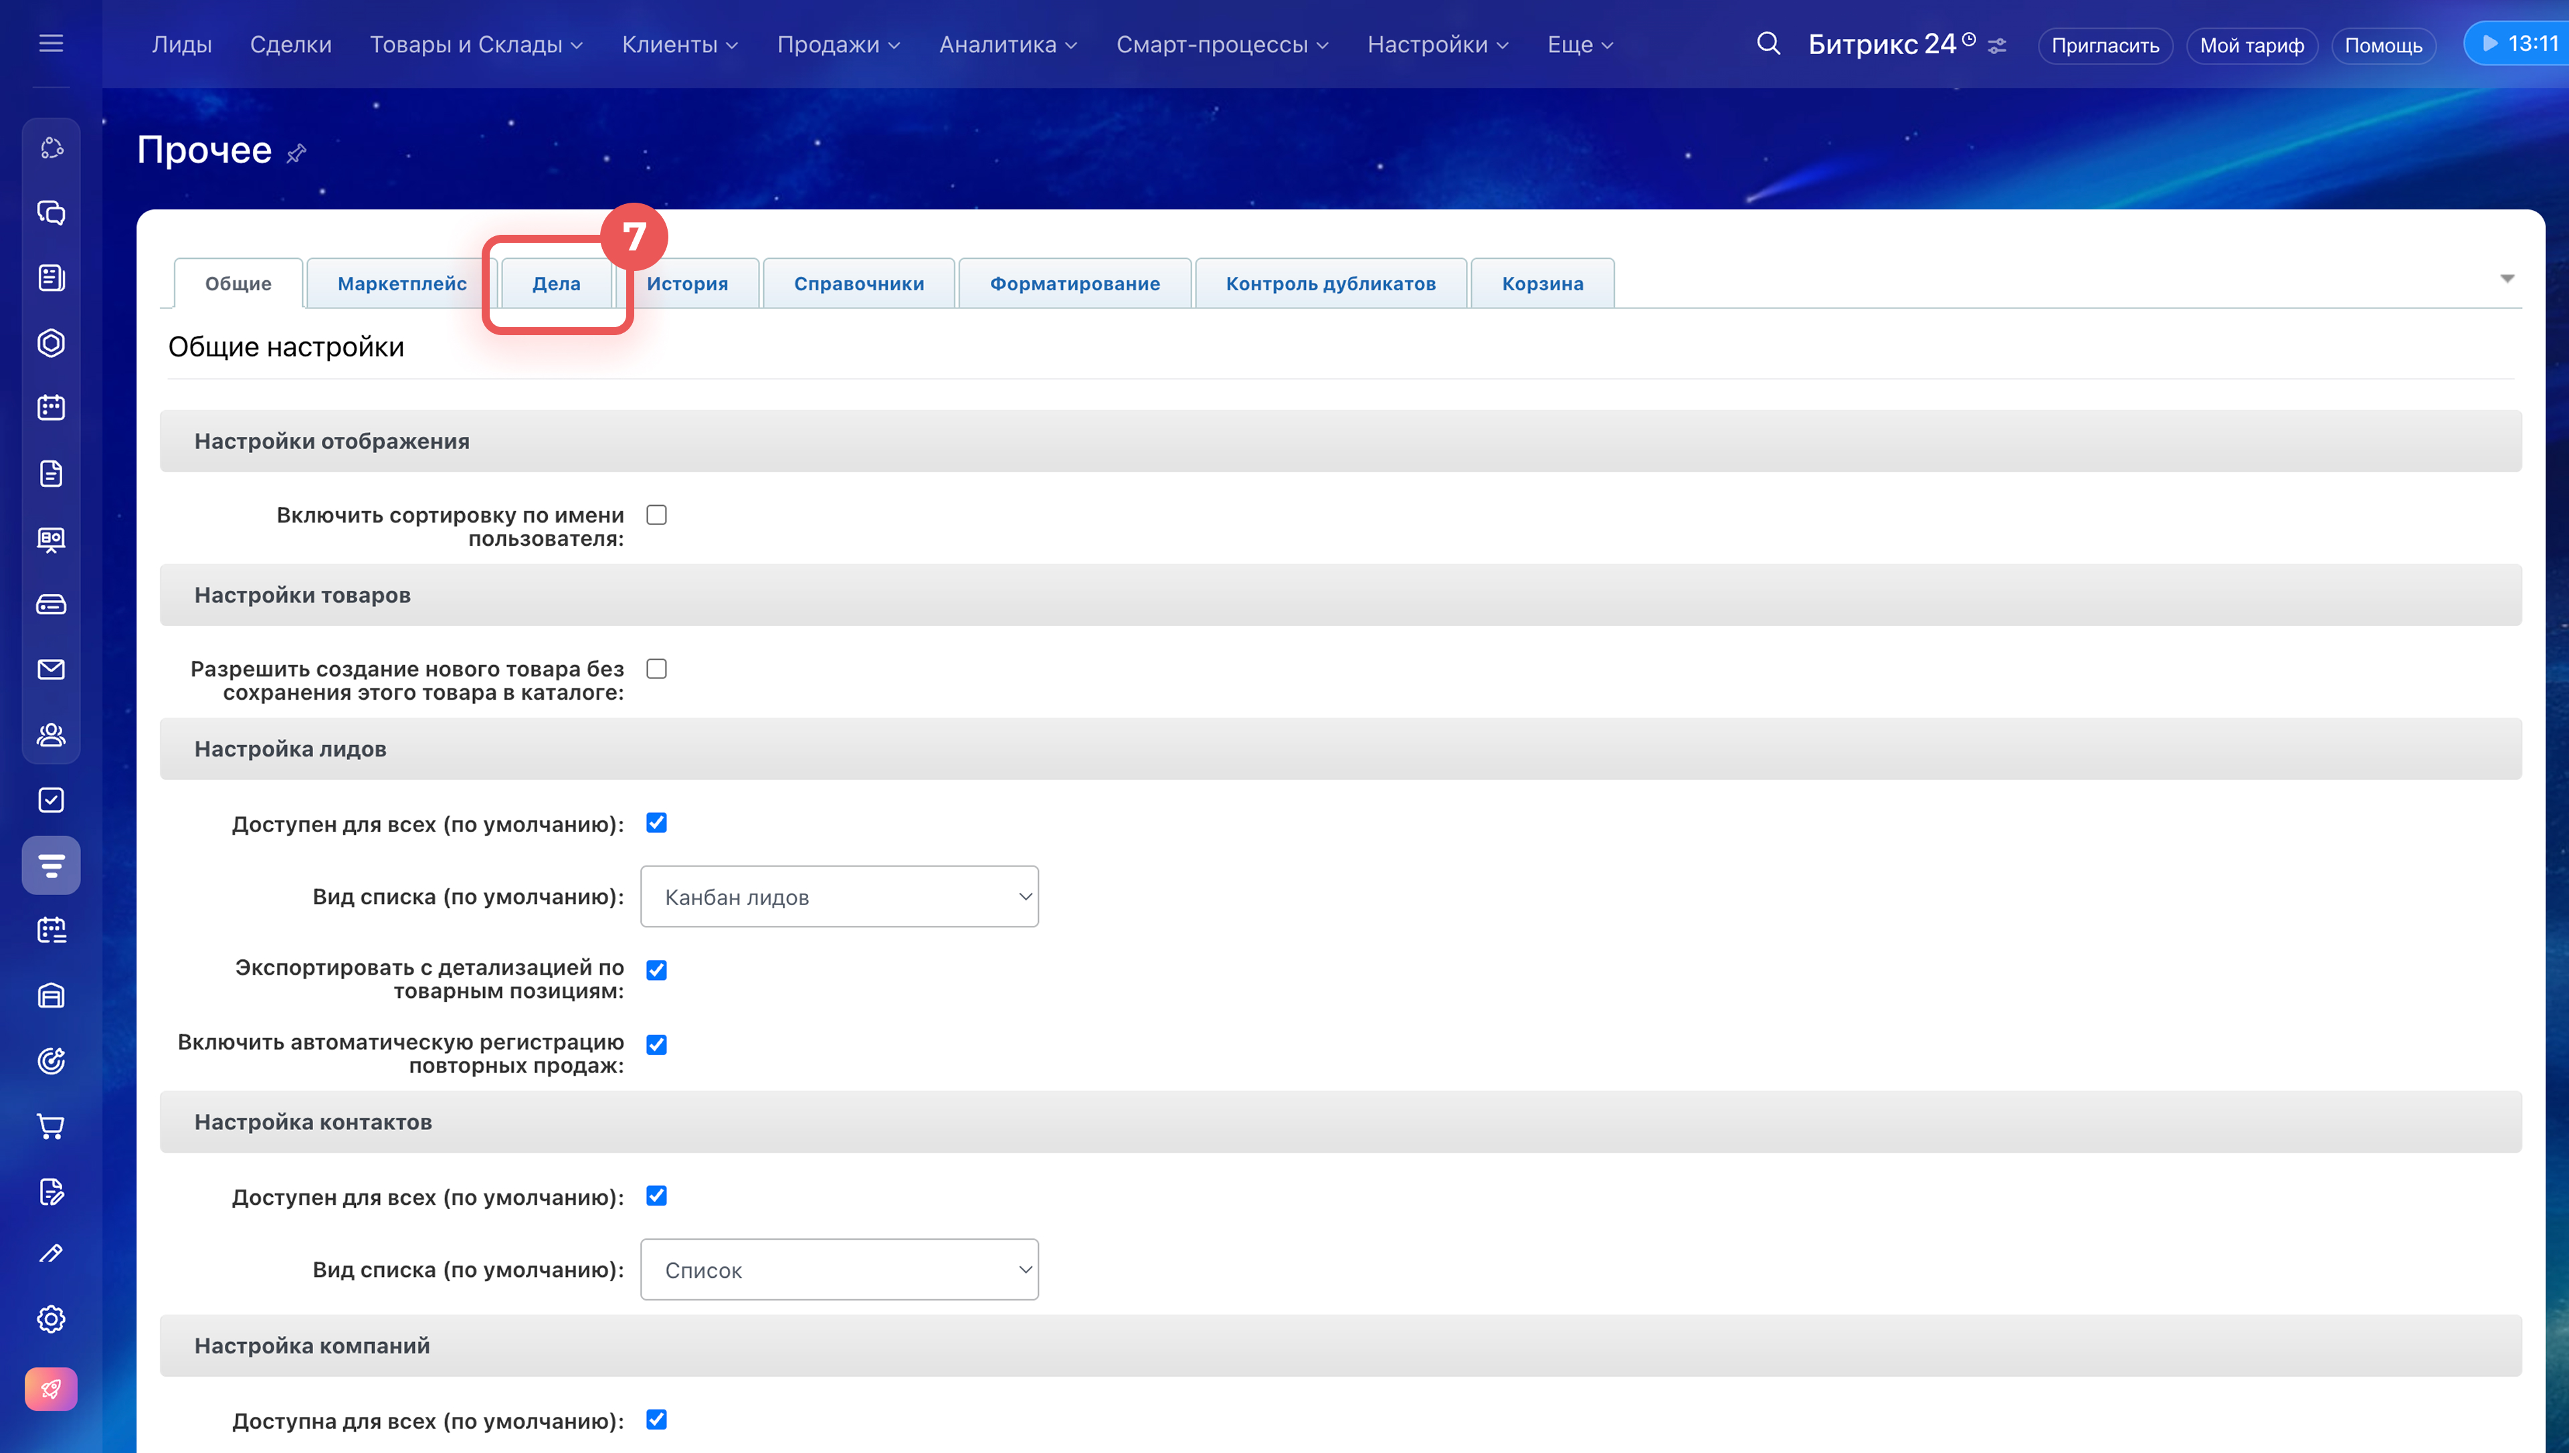Open the hamburger menu icon
The width and height of the screenshot is (2569, 1453).
tap(51, 44)
